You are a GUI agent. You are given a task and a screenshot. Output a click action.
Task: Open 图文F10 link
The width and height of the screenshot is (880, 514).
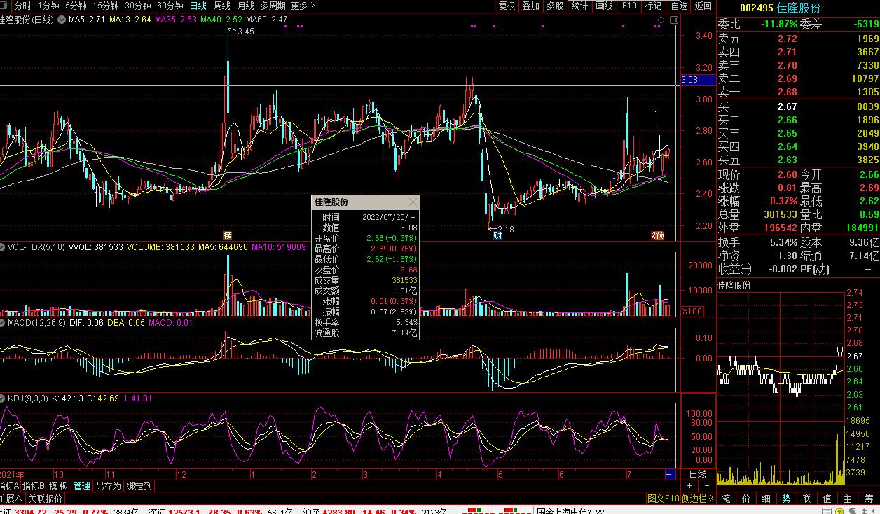(x=663, y=499)
